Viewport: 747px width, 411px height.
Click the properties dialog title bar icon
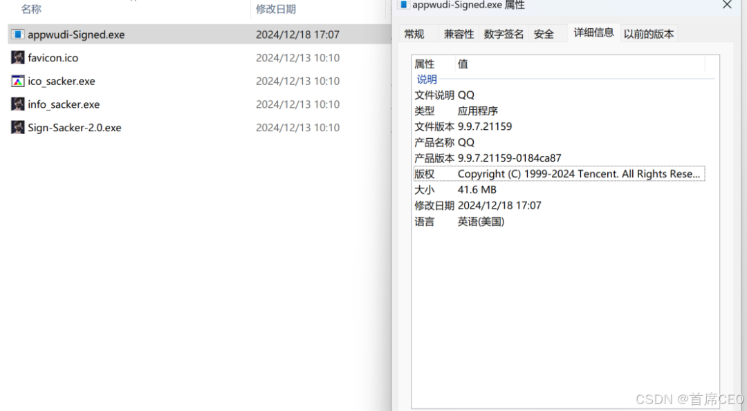click(403, 5)
